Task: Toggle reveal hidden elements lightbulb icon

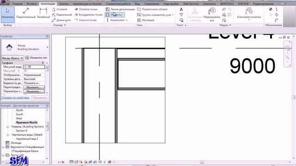Action: coord(105,162)
